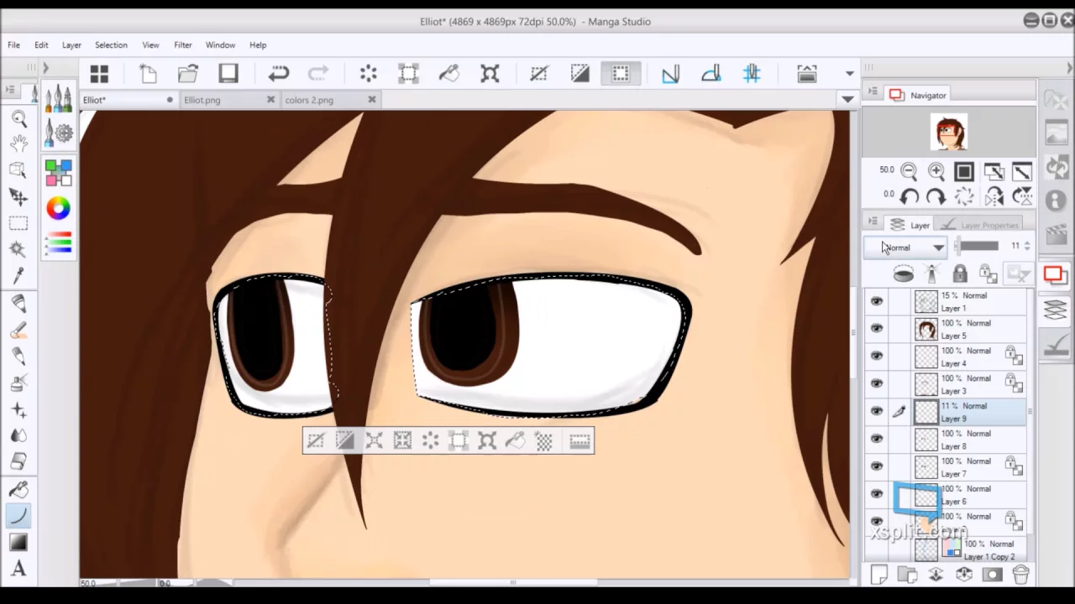1075x604 pixels.
Task: Switch to the Elliot.png canvas tab
Action: [229, 100]
